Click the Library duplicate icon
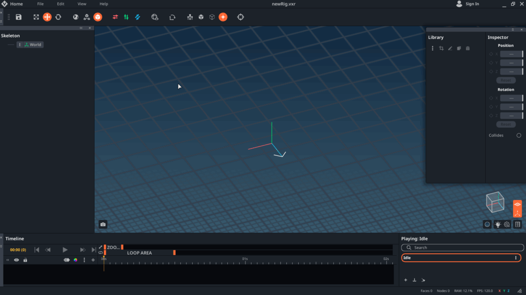The height and width of the screenshot is (295, 526). (459, 49)
